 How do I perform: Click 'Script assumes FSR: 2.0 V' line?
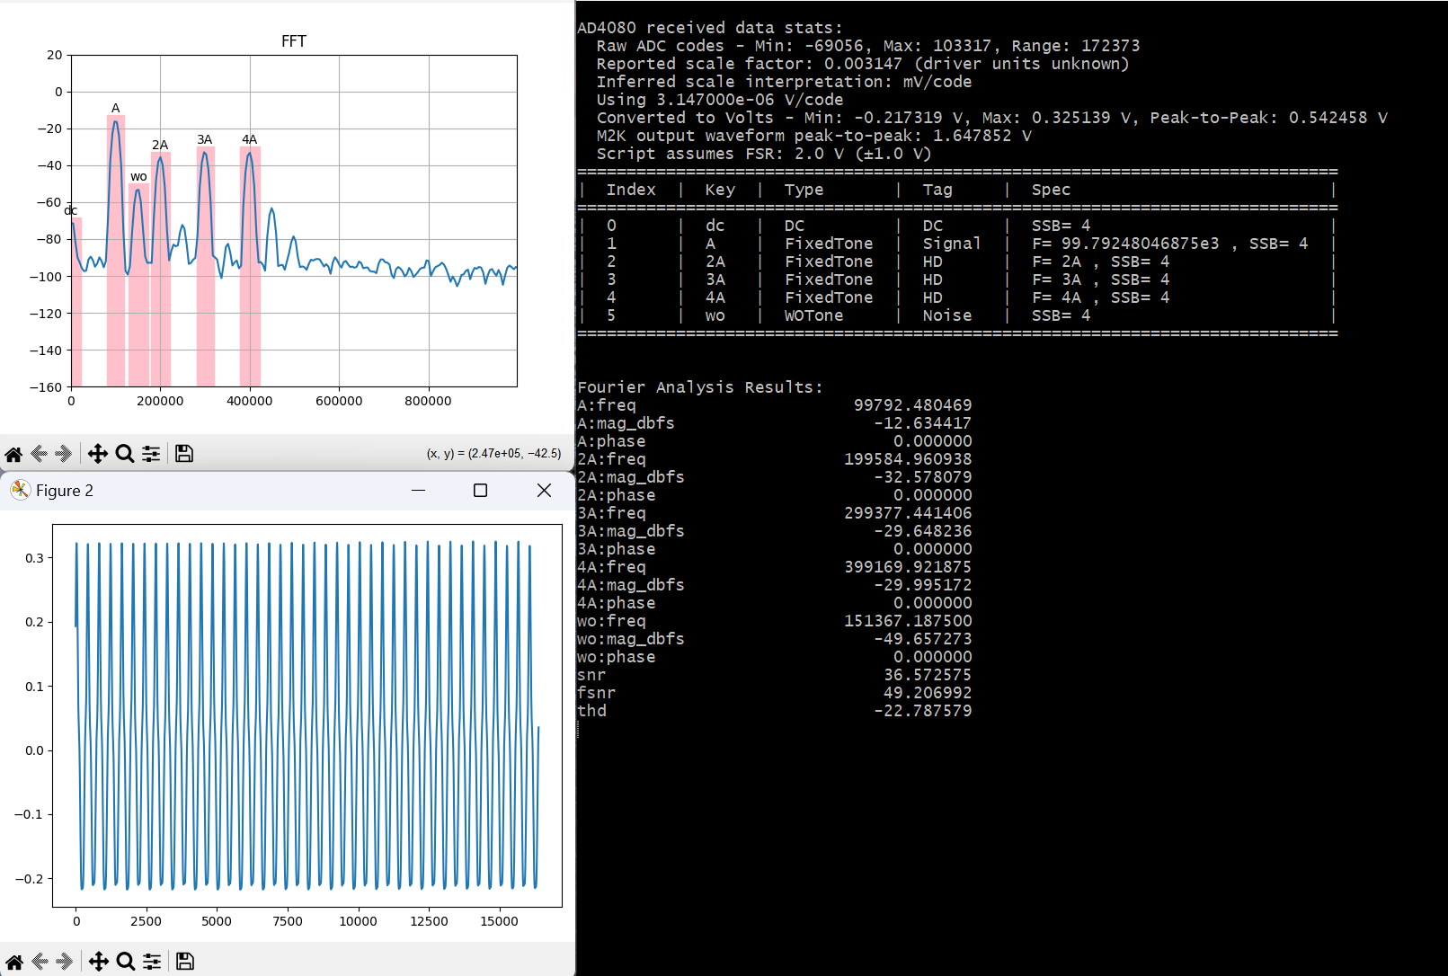[x=764, y=154]
